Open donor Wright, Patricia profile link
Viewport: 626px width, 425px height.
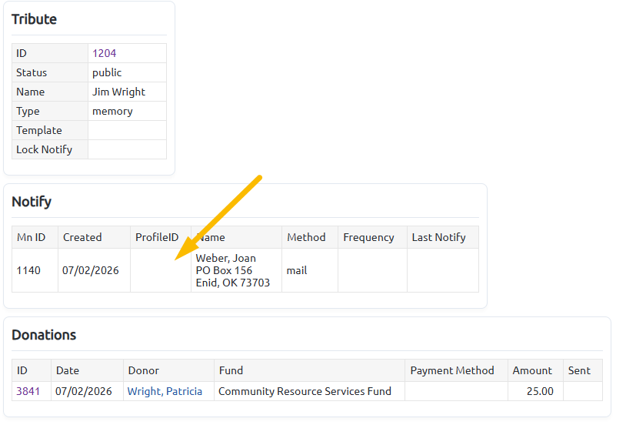[x=165, y=391]
